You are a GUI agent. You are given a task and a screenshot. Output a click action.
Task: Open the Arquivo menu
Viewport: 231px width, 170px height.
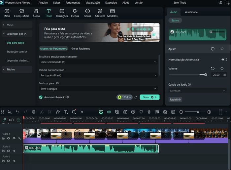pos(43,3)
